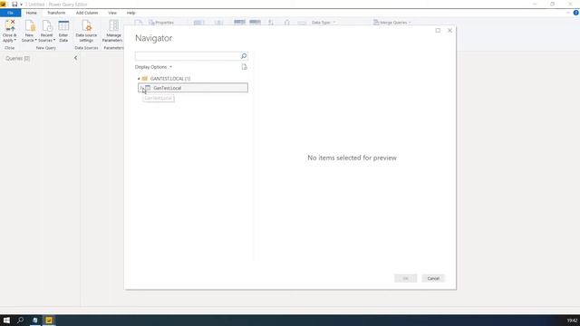Collapse the ribbon with the arrow
580x326 pixels.
568,13
